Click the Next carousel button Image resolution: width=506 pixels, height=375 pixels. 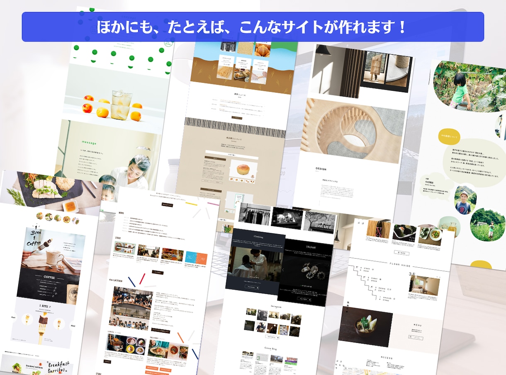[x=73, y=327]
